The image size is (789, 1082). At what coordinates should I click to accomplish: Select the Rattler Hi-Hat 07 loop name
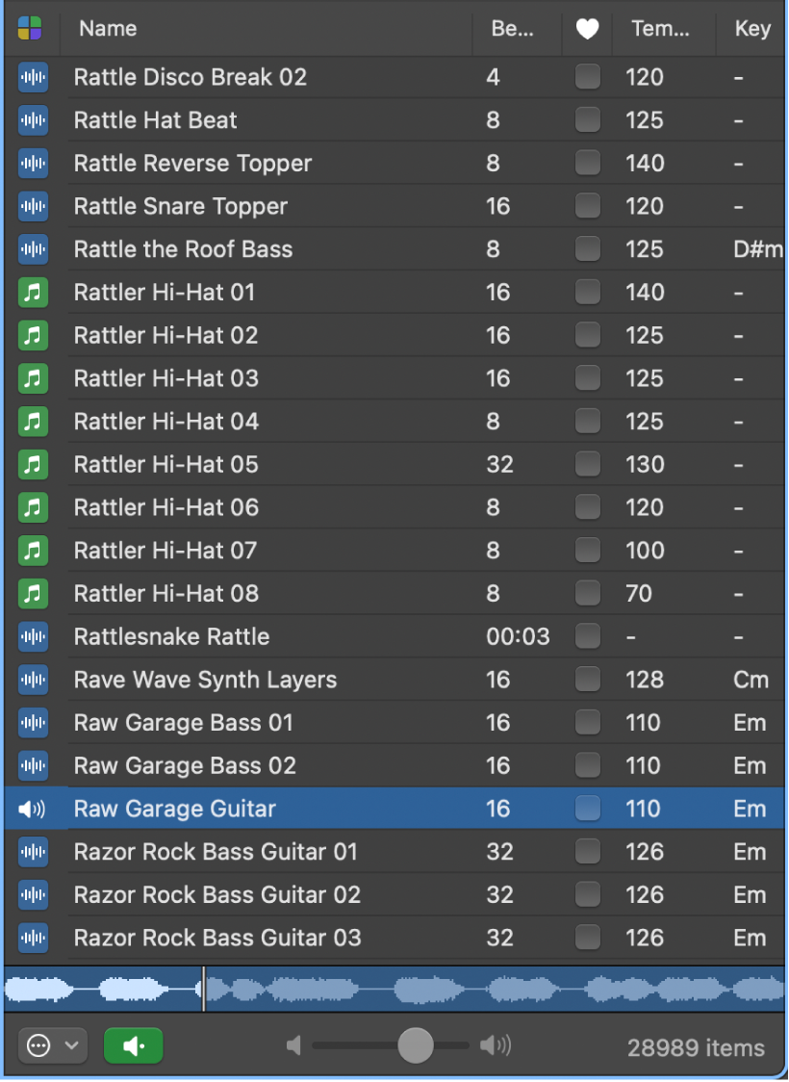tap(165, 551)
